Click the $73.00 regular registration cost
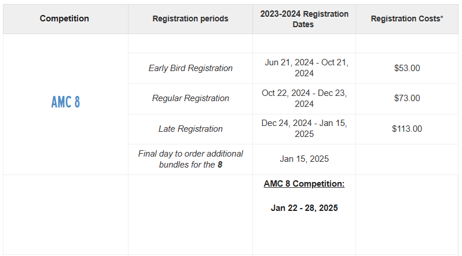Viewport: 462px width, 256px height. pos(407,98)
